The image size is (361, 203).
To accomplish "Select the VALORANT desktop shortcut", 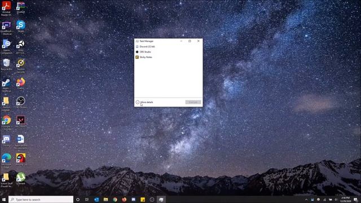I will [21, 122].
